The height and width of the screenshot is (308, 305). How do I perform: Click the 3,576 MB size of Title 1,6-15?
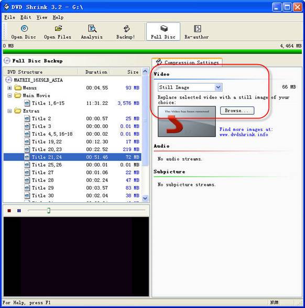[128, 103]
